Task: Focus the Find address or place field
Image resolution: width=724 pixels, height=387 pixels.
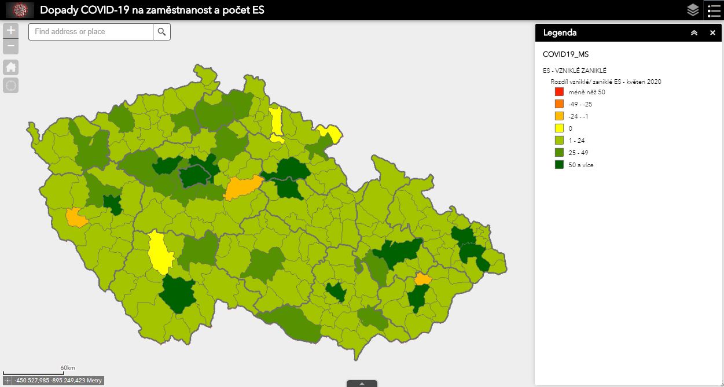Action: [x=91, y=32]
